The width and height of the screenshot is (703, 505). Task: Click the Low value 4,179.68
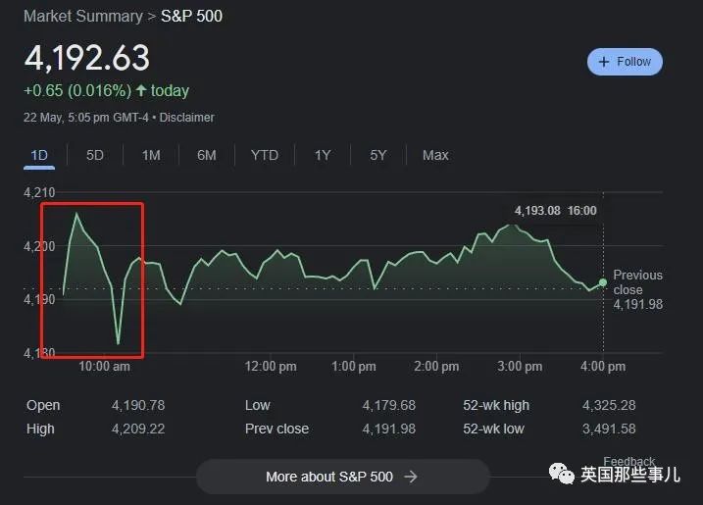(x=388, y=405)
